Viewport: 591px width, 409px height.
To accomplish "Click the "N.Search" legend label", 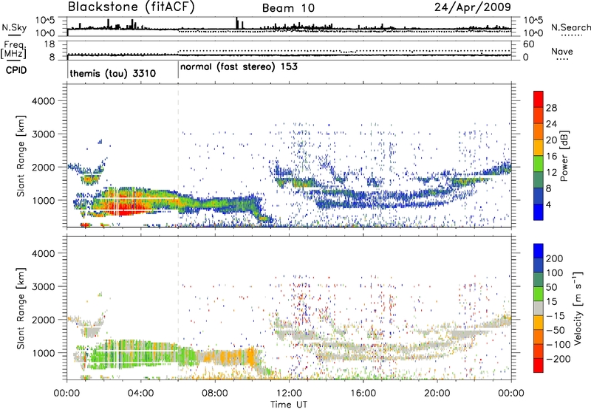I will (571, 27).
